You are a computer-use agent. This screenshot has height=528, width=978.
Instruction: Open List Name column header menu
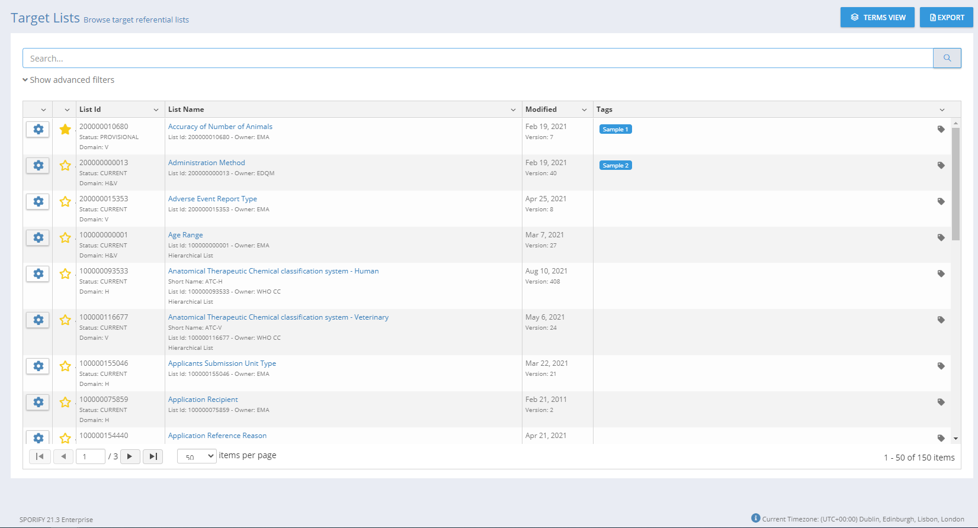pyautogui.click(x=513, y=110)
